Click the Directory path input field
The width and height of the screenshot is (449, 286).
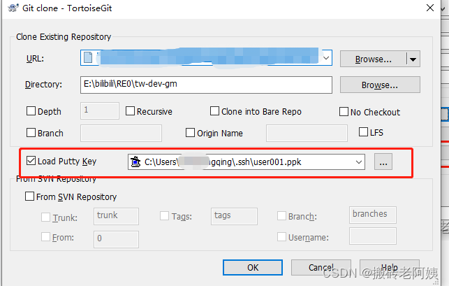[206, 85]
